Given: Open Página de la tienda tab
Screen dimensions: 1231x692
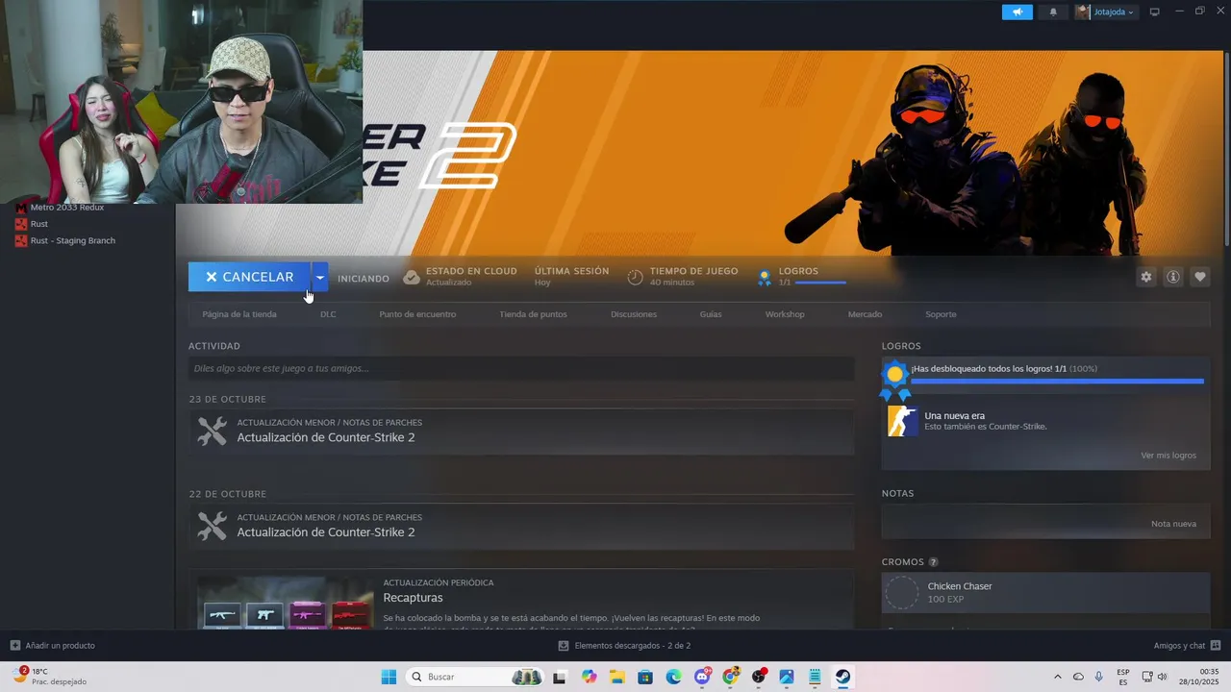Looking at the screenshot, I should [239, 314].
